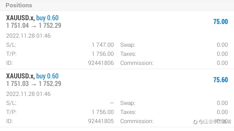Tap the Positions section header
234x131 pixels.
[x=19, y=5]
